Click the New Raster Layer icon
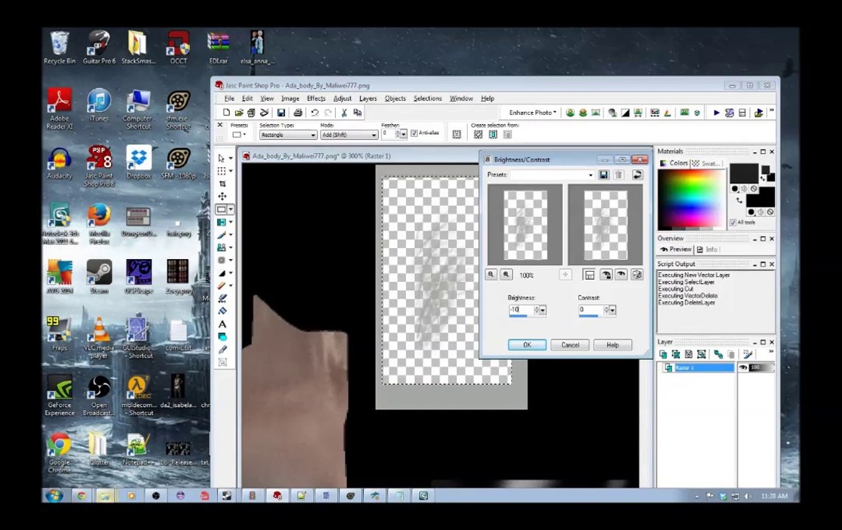 (663, 354)
